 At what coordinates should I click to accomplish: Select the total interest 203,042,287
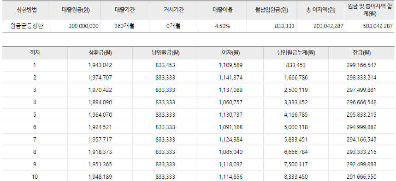[328, 26]
